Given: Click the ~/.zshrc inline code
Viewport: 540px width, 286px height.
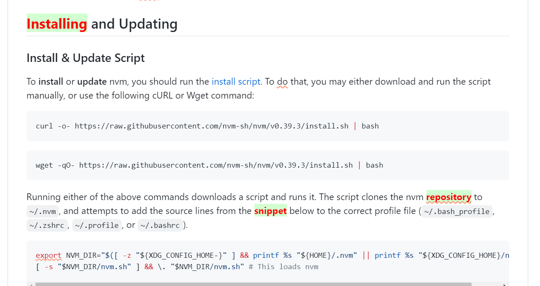Looking at the screenshot, I should coord(47,226).
